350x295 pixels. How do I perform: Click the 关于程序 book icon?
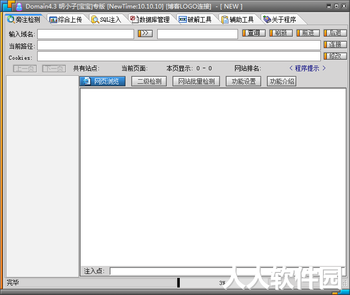point(267,20)
